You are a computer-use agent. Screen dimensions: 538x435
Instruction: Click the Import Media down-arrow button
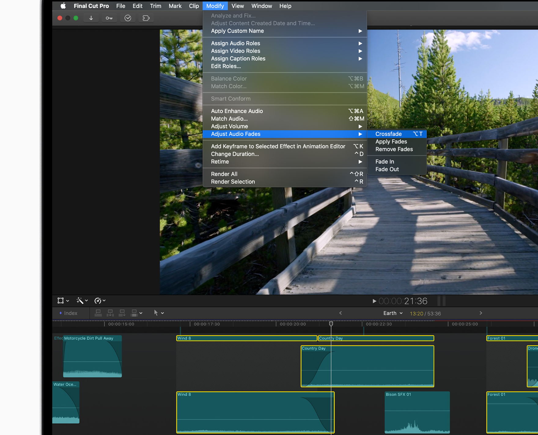pos(91,18)
